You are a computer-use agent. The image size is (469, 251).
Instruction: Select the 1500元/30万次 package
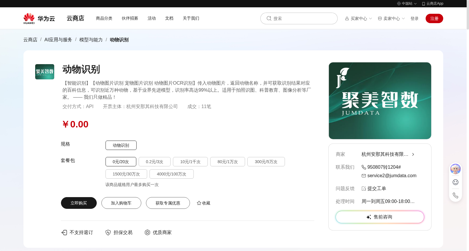click(126, 174)
